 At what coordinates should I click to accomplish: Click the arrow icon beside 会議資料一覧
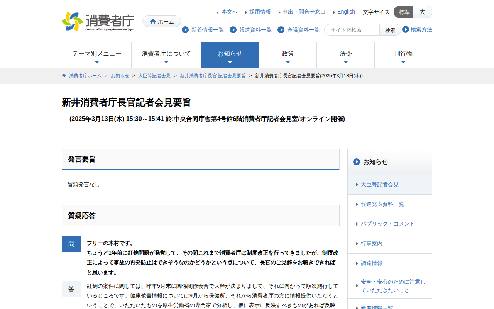click(281, 30)
